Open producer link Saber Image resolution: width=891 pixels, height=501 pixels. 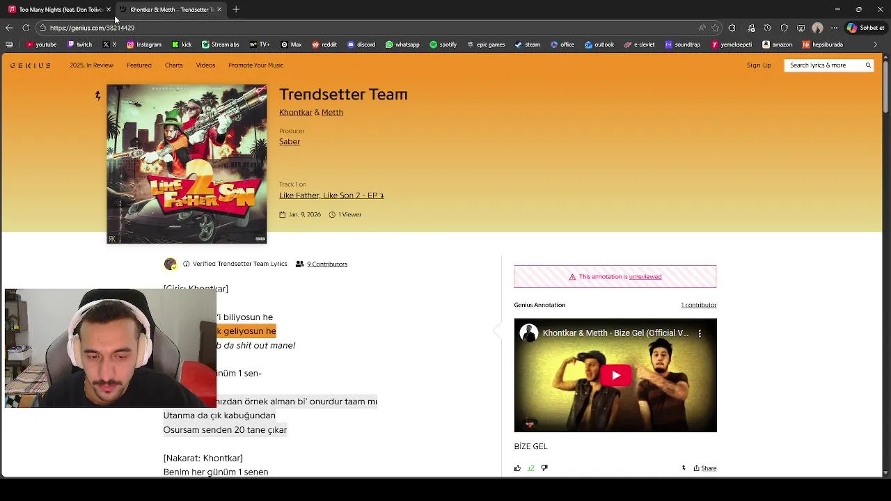coord(290,141)
